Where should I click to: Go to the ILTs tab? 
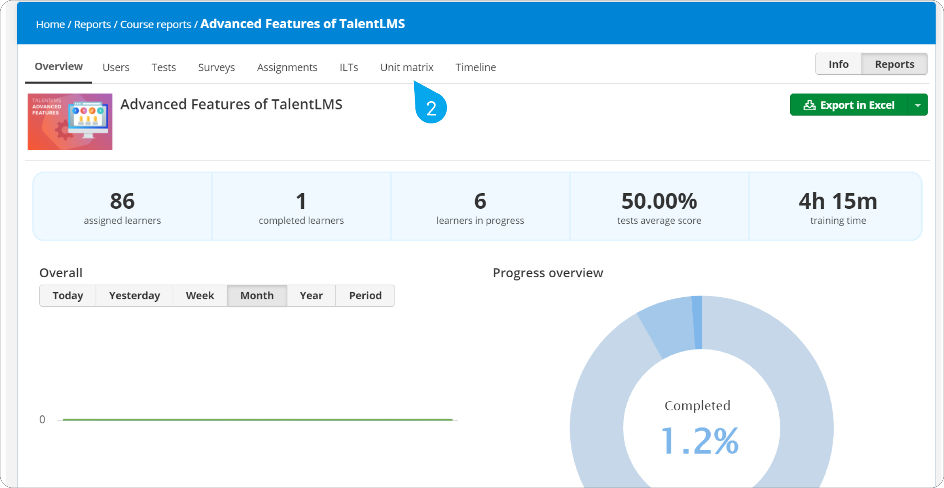pyautogui.click(x=349, y=67)
